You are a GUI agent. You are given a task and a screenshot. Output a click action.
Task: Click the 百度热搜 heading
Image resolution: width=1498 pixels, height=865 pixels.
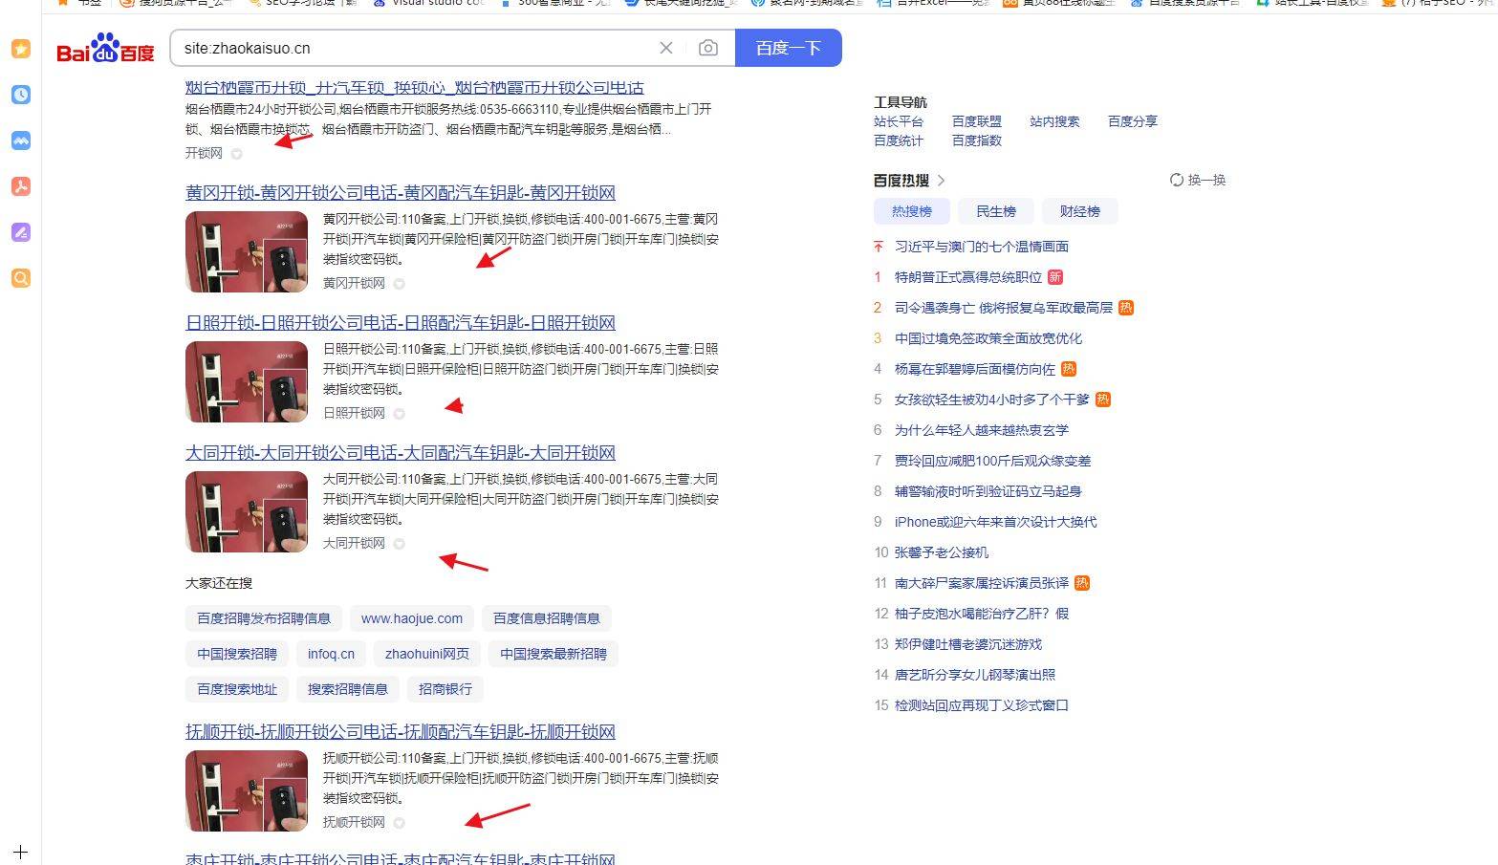[x=901, y=180]
